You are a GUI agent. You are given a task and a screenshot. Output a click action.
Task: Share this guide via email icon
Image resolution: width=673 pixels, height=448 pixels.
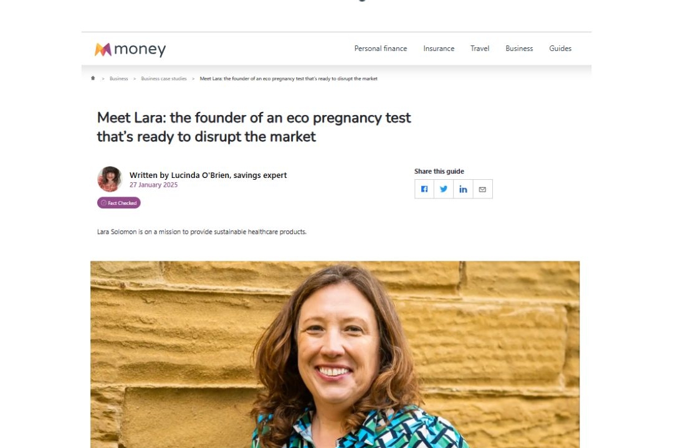coord(482,189)
